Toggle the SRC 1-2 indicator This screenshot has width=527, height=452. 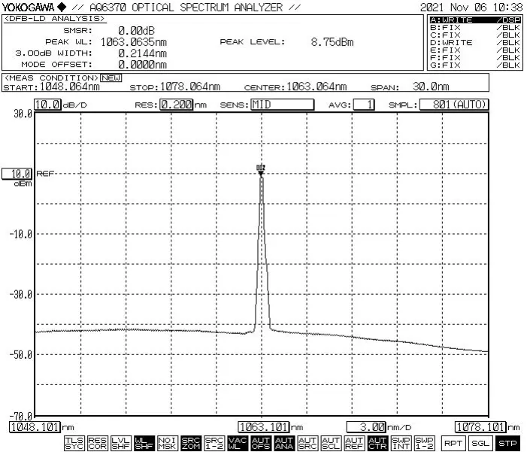point(214,443)
